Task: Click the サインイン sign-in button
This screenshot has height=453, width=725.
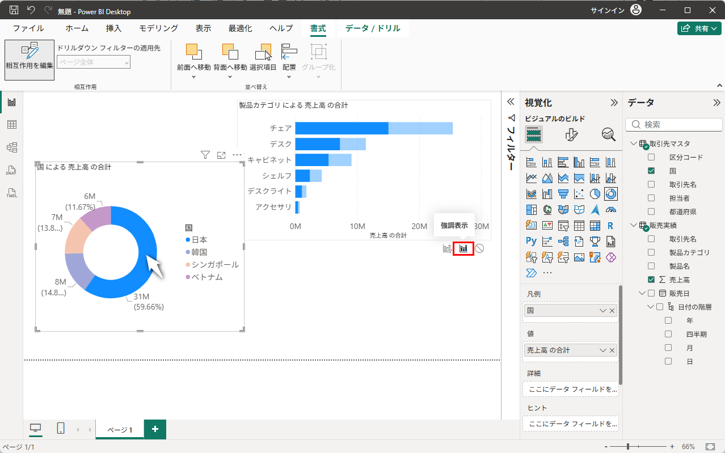Action: [616, 10]
